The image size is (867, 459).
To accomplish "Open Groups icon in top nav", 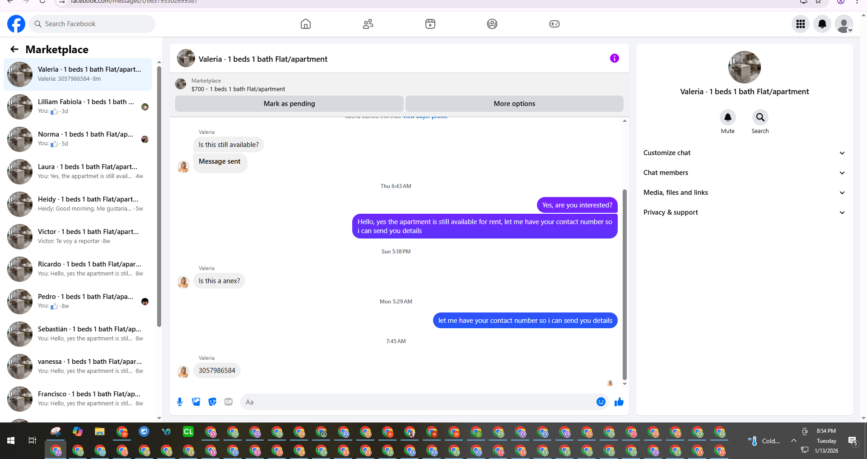I will [492, 24].
